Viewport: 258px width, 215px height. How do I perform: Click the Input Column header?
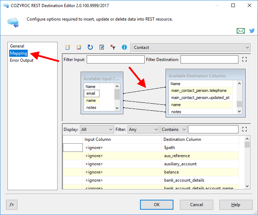[x=122, y=139]
